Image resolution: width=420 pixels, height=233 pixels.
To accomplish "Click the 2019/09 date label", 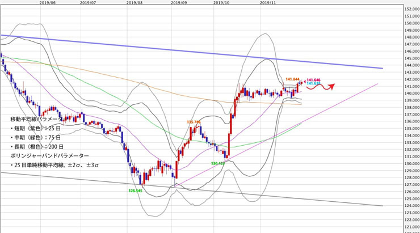I will point(179,2).
